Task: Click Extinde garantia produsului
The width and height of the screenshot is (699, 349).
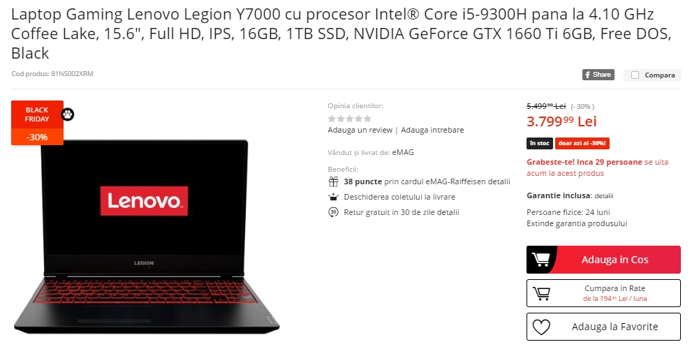Action: [577, 223]
